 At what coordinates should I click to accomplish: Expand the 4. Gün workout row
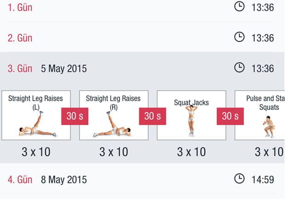point(142,179)
